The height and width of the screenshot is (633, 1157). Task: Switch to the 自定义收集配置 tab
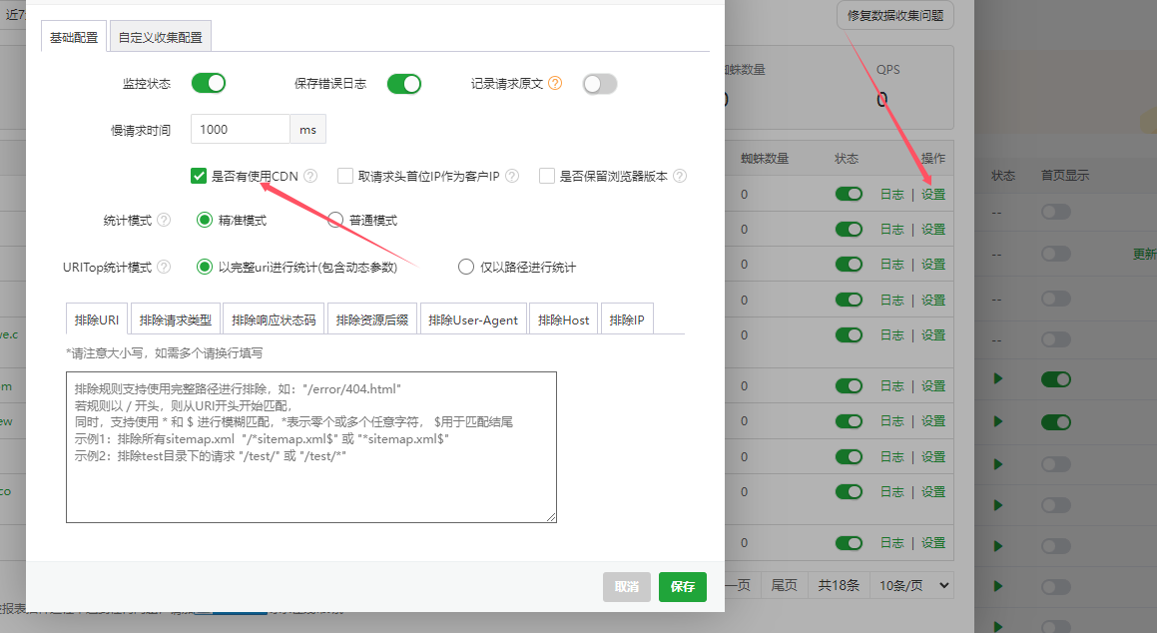[x=160, y=38]
